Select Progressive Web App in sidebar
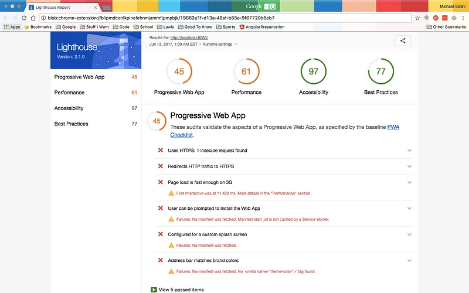 click(96, 77)
